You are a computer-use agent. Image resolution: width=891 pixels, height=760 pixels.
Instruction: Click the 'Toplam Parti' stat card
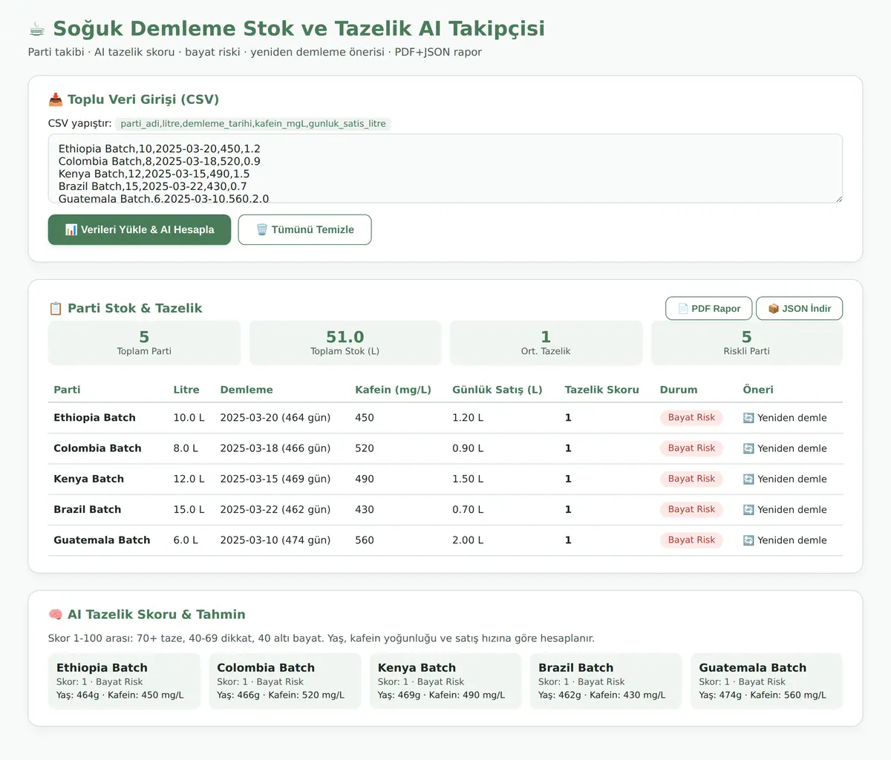(144, 343)
